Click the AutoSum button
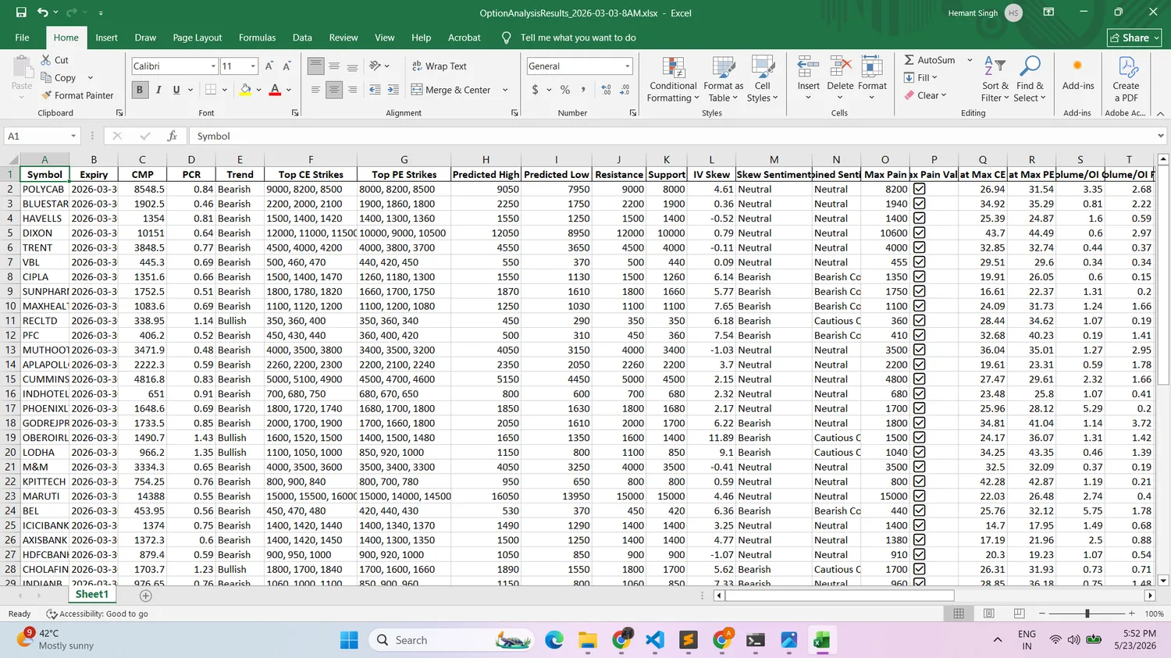 click(930, 60)
